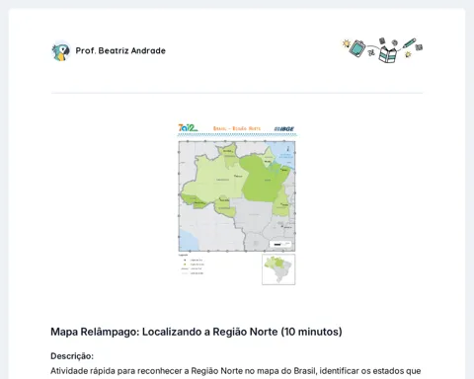Click the parrot avatar beside the professor name
474x379 pixels.
click(61, 51)
